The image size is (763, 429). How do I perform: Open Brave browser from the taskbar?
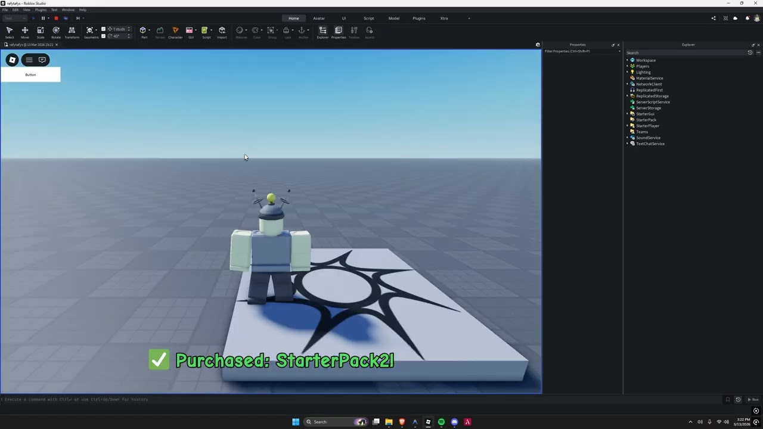pos(402,422)
